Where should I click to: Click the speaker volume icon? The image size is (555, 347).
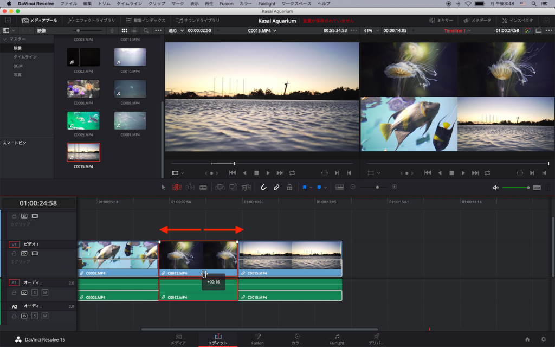495,187
